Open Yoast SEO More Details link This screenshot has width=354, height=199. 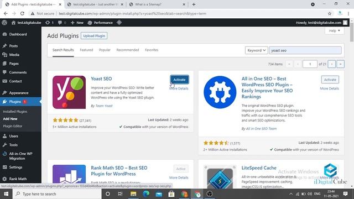pyautogui.click(x=179, y=88)
